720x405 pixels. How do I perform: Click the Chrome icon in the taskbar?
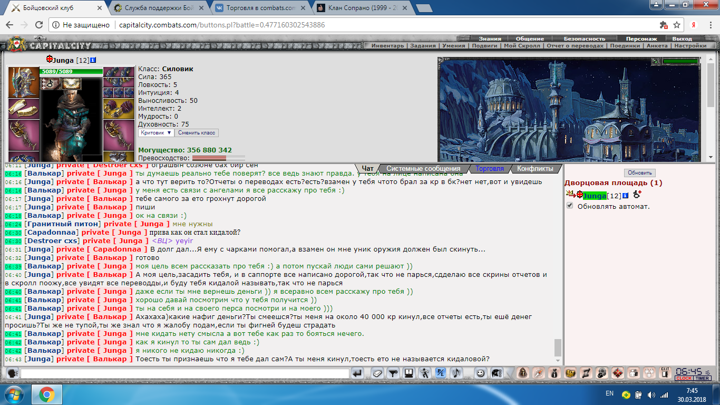pos(47,394)
